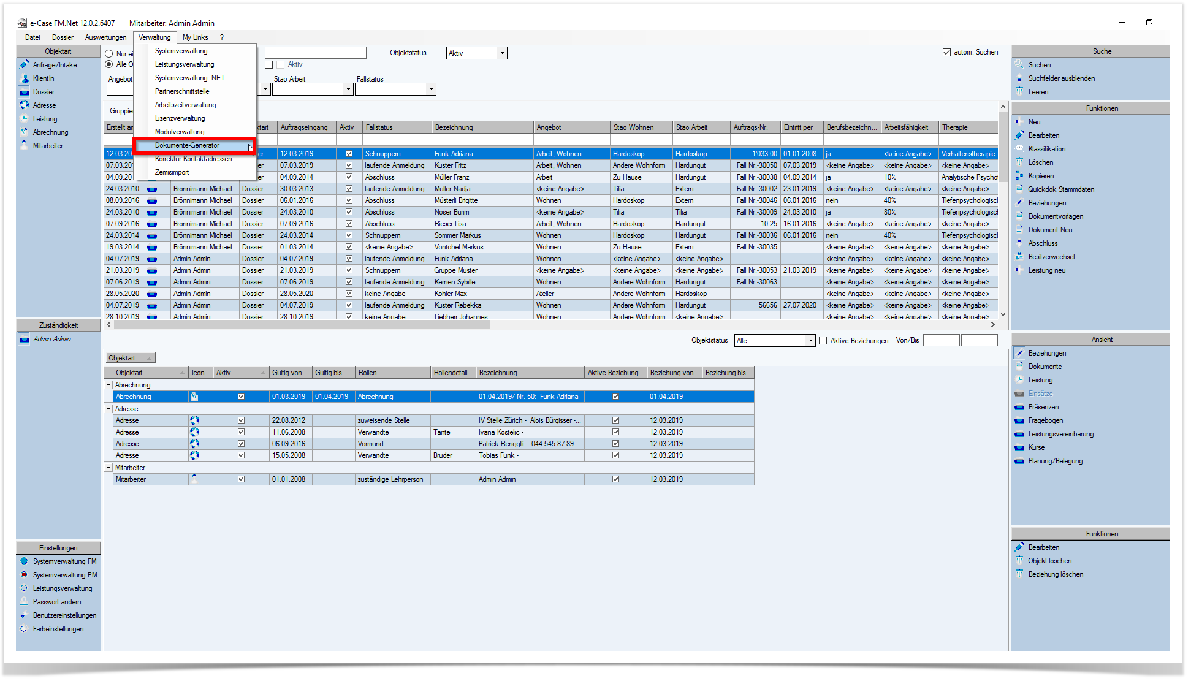The width and height of the screenshot is (1191, 681).
Task: Open the Objektstatus Aktiv dropdown
Action: (x=502, y=53)
